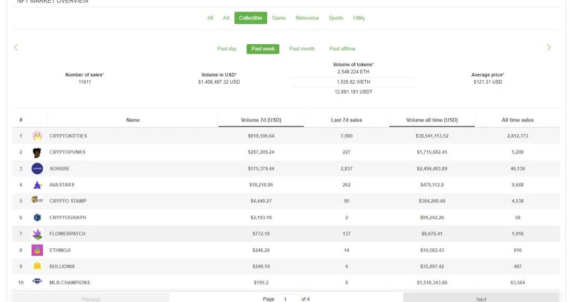
Task: Click the page number input field
Action: coord(288,299)
